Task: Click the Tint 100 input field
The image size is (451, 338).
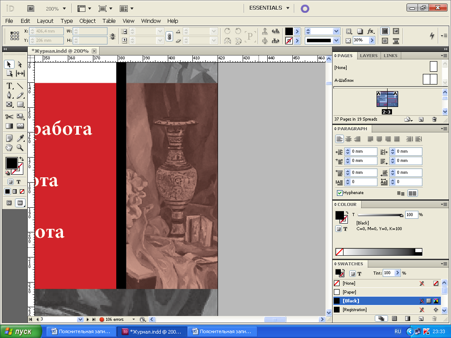Action: coord(388,273)
